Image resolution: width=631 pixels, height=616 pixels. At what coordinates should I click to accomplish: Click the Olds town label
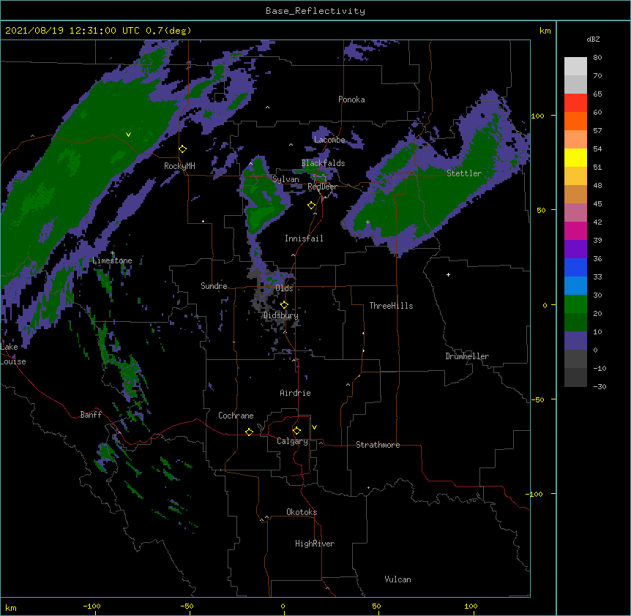(284, 288)
